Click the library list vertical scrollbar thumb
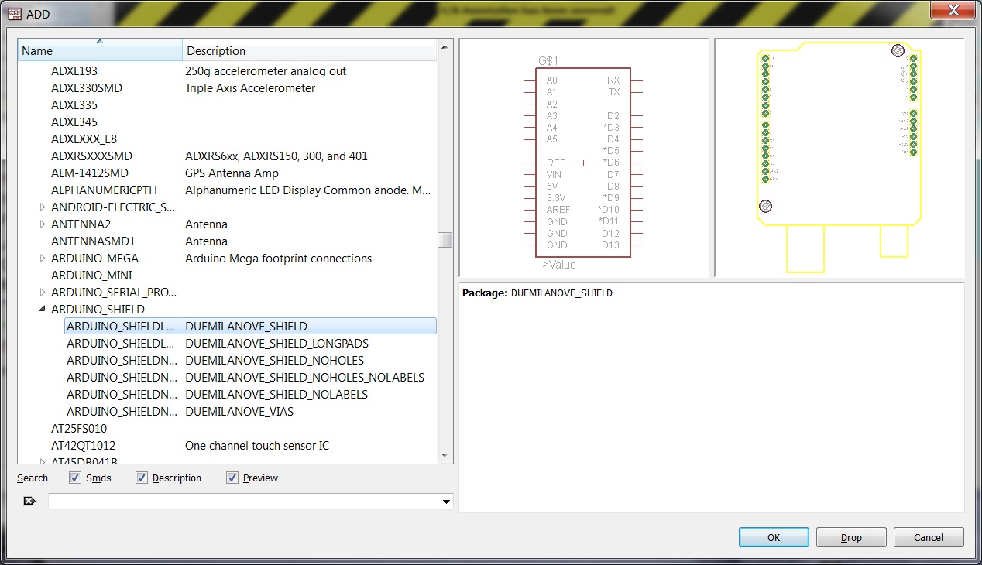Screen dimensions: 982x565 [x=445, y=240]
